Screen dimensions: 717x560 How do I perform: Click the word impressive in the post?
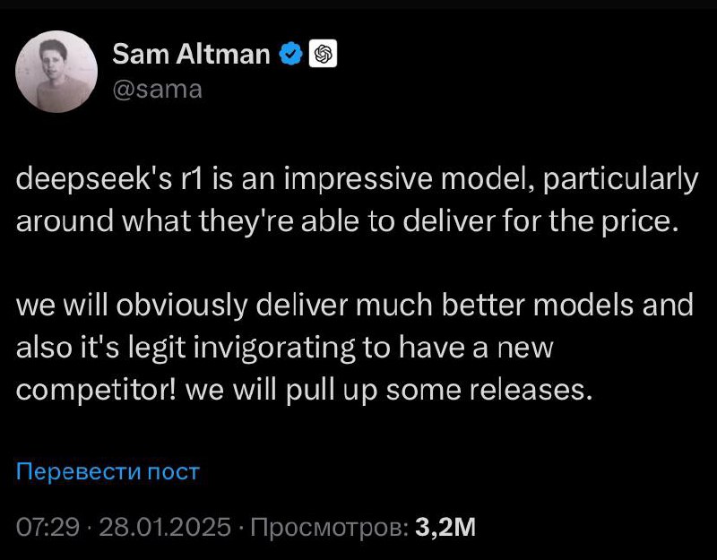point(358,180)
